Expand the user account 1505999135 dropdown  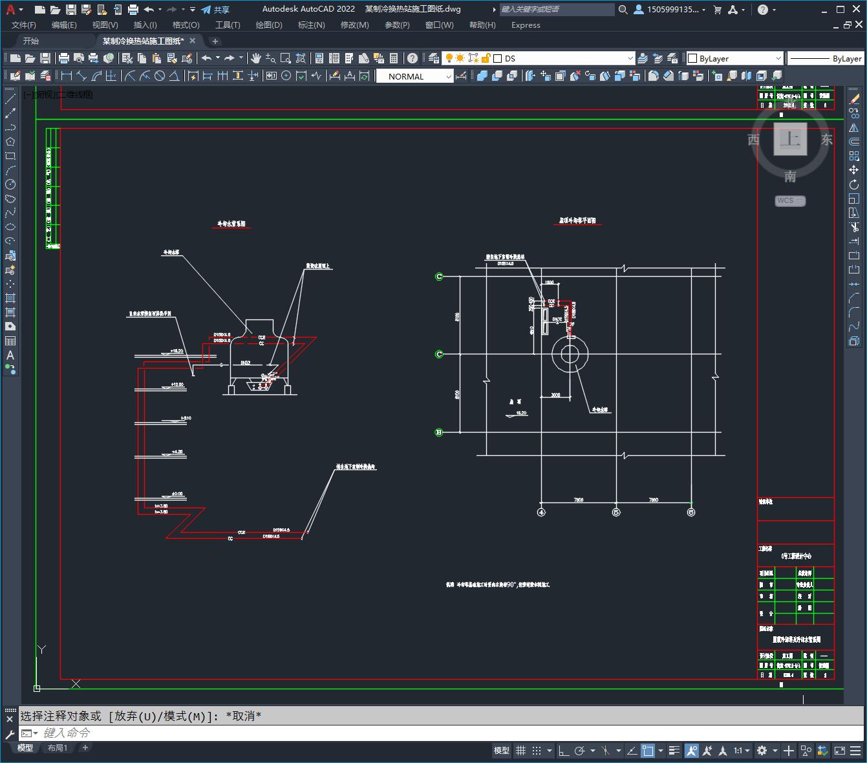pyautogui.click(x=703, y=9)
